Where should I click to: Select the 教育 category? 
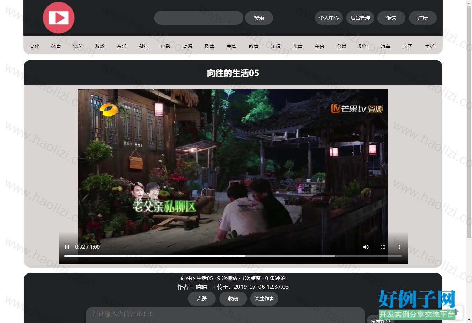point(253,46)
